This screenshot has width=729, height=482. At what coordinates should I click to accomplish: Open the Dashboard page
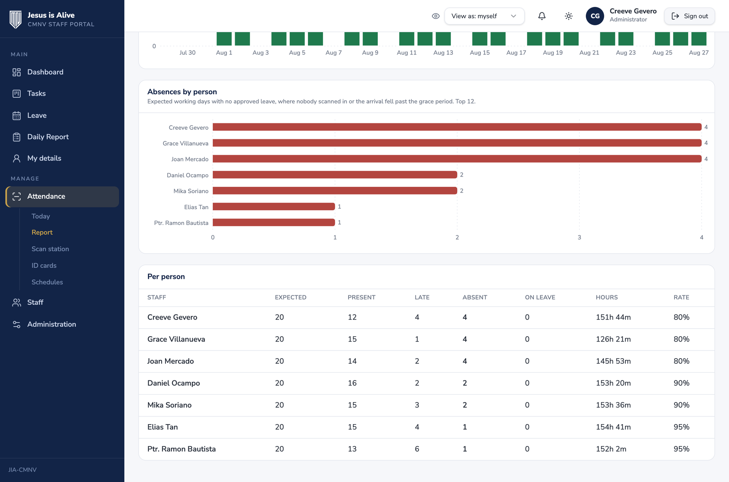pyautogui.click(x=62, y=72)
